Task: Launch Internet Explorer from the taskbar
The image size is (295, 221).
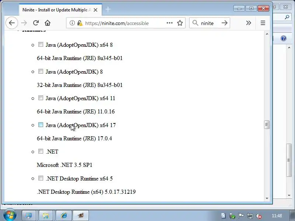Action: [64, 215]
